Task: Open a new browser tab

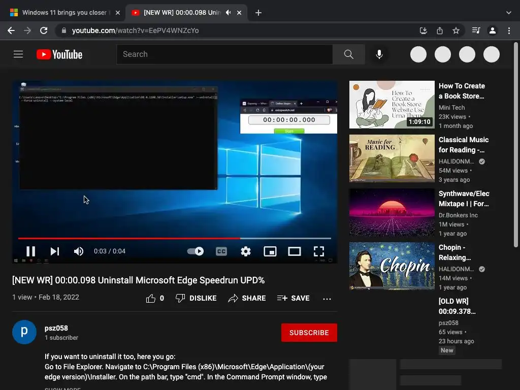Action: [258, 13]
